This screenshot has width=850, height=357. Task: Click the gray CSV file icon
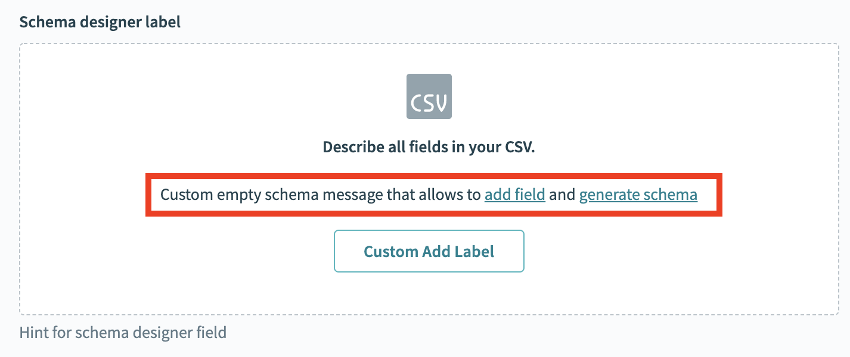click(429, 96)
